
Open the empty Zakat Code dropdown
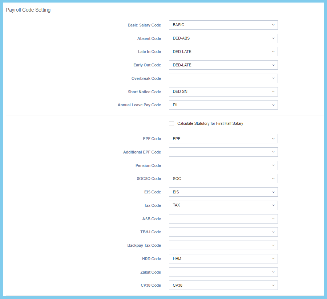(x=223, y=272)
